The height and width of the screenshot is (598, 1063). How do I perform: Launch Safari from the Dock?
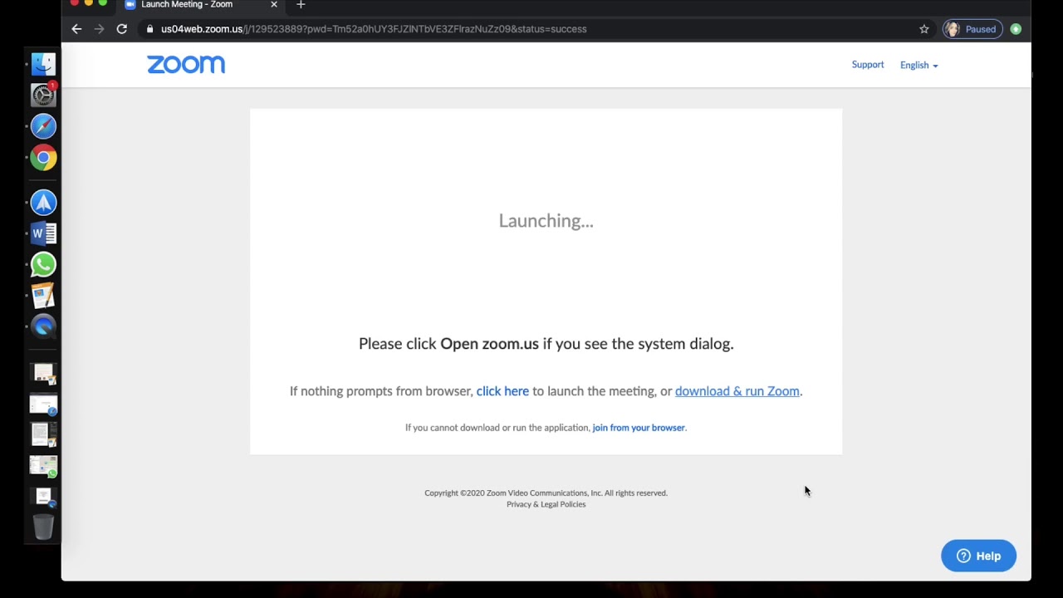[43, 126]
